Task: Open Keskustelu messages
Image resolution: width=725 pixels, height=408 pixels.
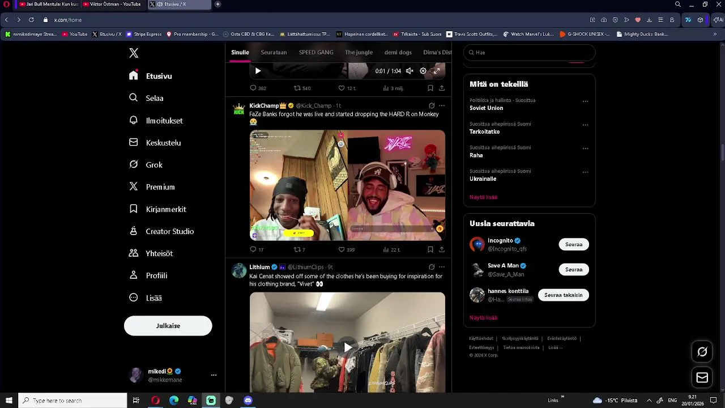Action: (x=155, y=143)
